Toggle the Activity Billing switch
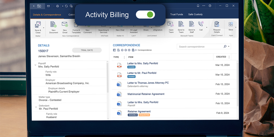 (145, 14)
